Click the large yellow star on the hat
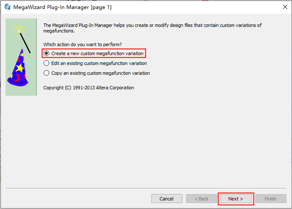This screenshot has width=292, height=209. click(20, 68)
